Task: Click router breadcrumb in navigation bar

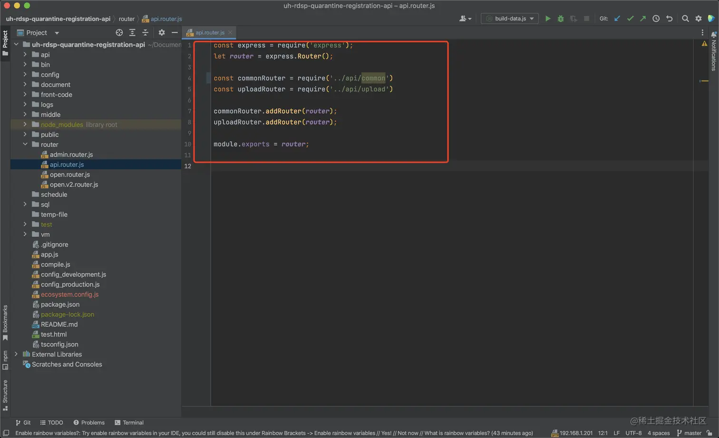Action: [x=126, y=19]
